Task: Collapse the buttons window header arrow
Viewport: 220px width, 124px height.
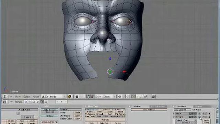Action: click(x=11, y=102)
